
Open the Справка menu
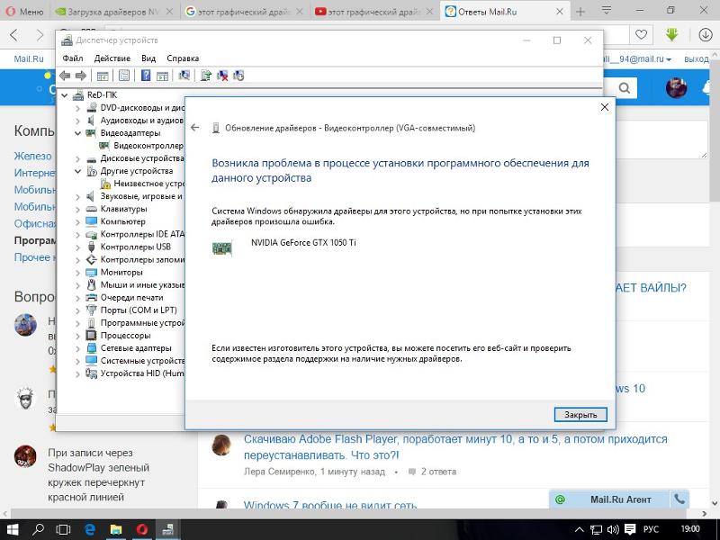pos(183,58)
